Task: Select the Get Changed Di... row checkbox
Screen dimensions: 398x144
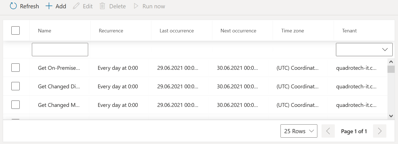Action: [16, 86]
